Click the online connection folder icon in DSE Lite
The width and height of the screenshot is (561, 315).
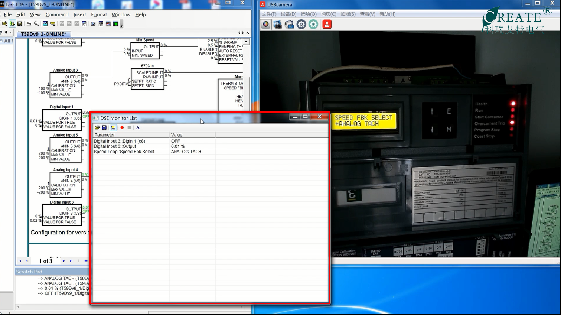pyautogui.click(x=12, y=23)
